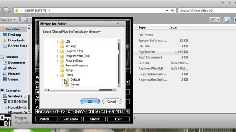Viewport: 236px width, 132px height.
Task: Click scroll-right arrow of folder tree
Action: tap(115, 90)
